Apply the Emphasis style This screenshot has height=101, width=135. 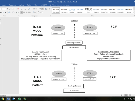[x=113, y=11]
